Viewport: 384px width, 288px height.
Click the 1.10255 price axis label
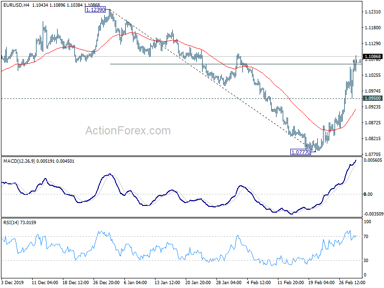(373, 75)
